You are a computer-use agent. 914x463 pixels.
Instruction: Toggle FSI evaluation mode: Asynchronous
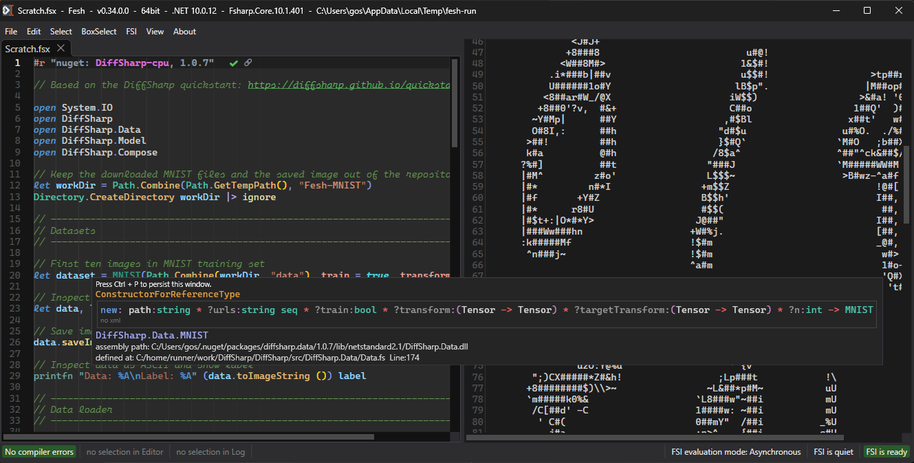737,452
